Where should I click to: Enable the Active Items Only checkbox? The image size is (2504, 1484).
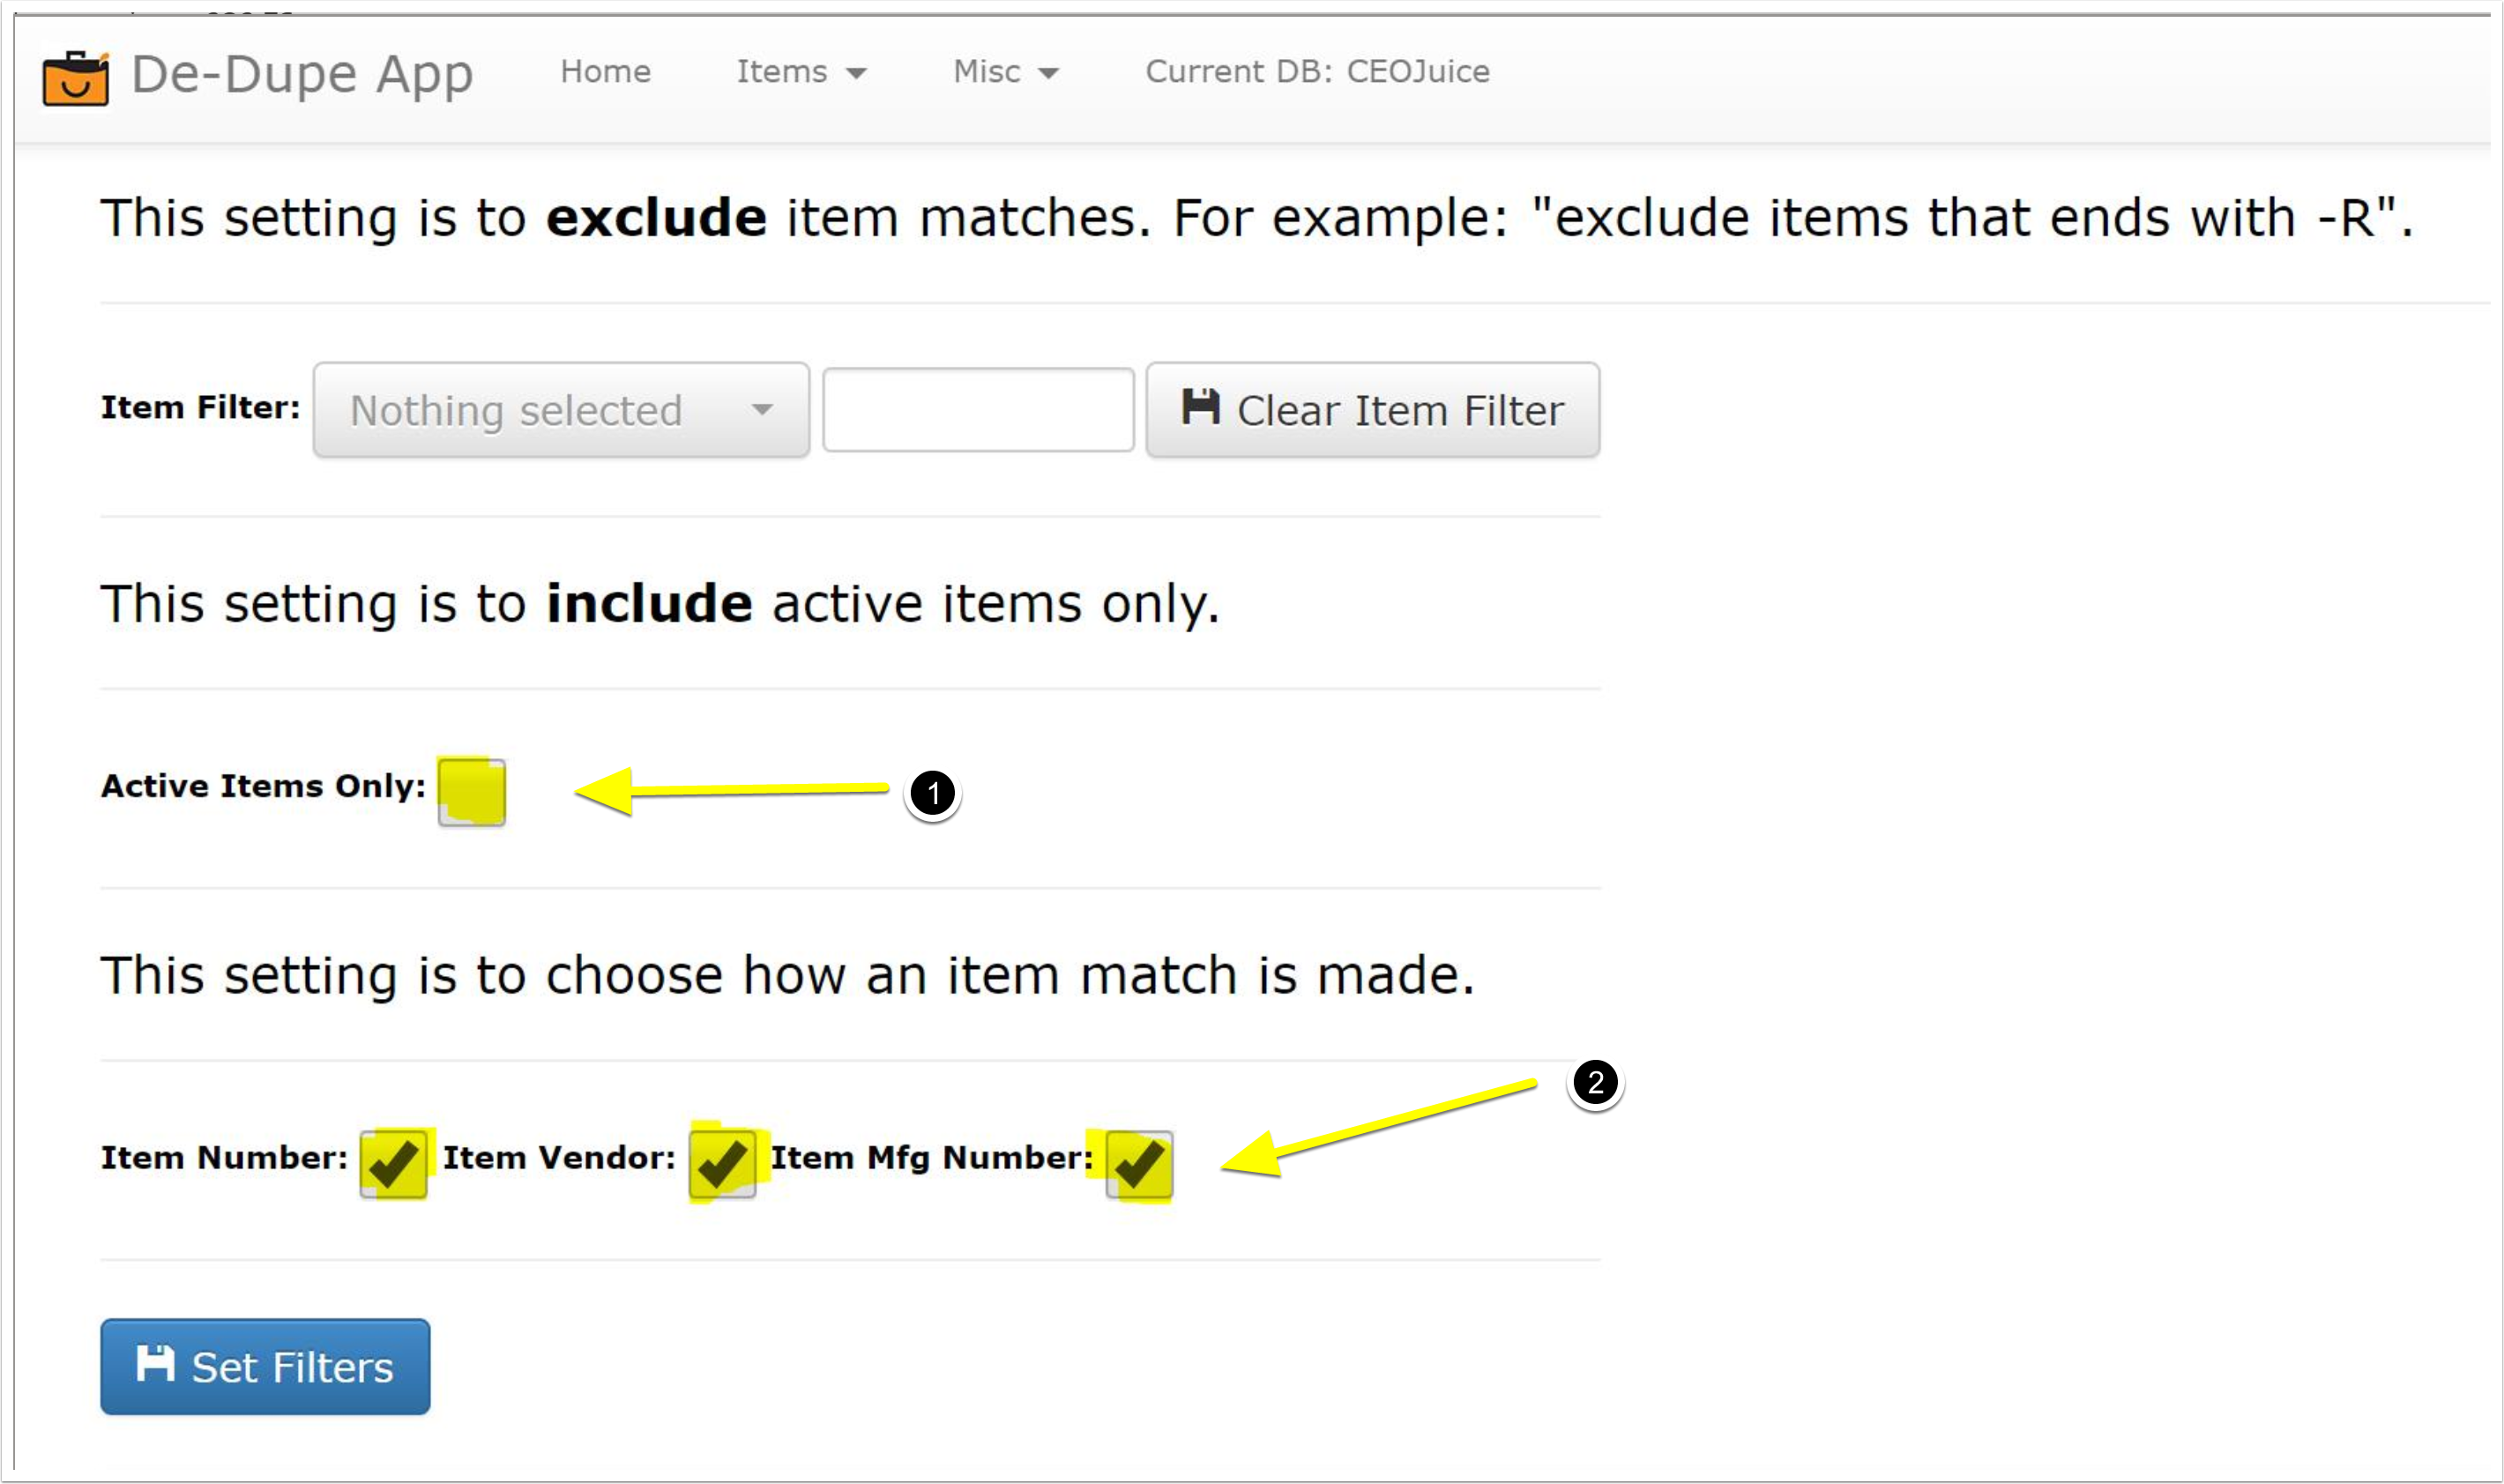pyautogui.click(x=472, y=792)
